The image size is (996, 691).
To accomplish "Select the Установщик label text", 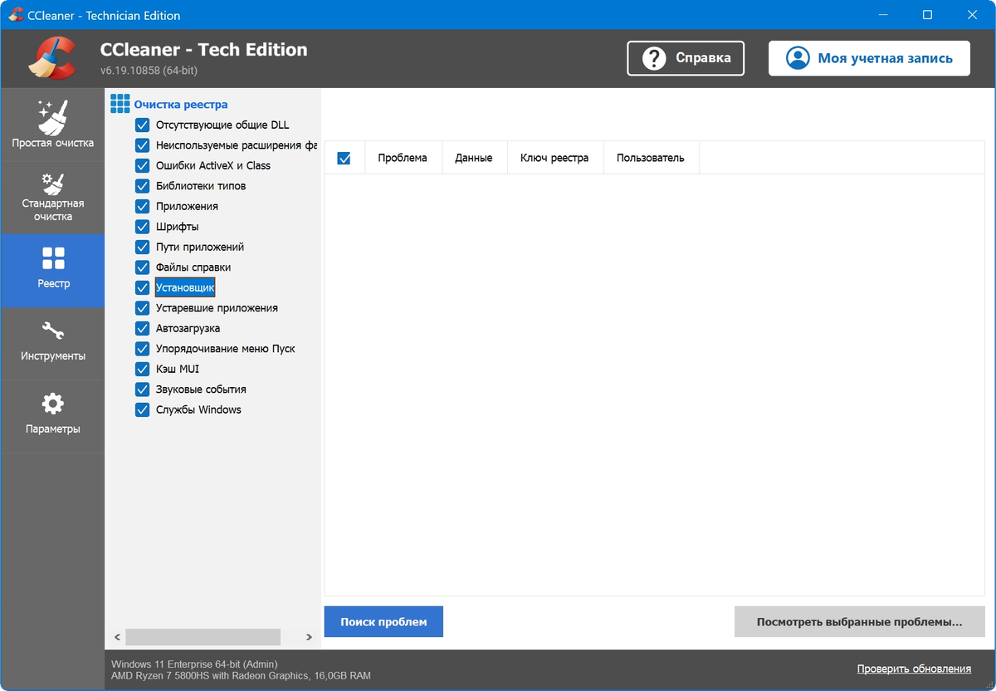I will pos(185,287).
